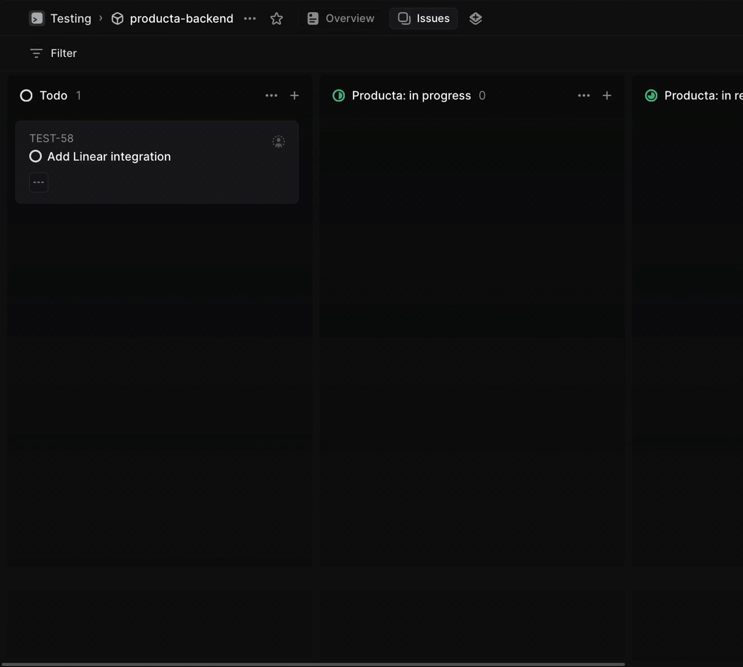This screenshot has width=743, height=667.
Task: Click the Todo column status circle icon
Action: point(26,96)
